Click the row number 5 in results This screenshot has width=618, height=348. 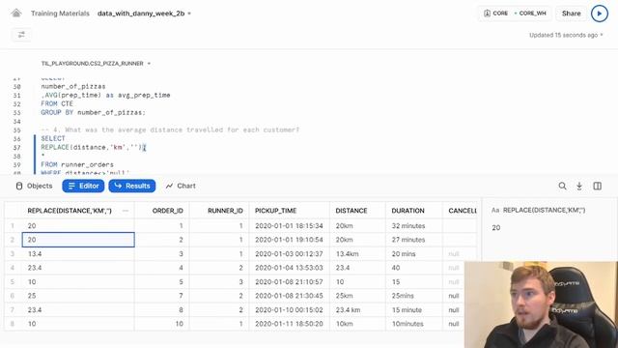click(x=13, y=281)
